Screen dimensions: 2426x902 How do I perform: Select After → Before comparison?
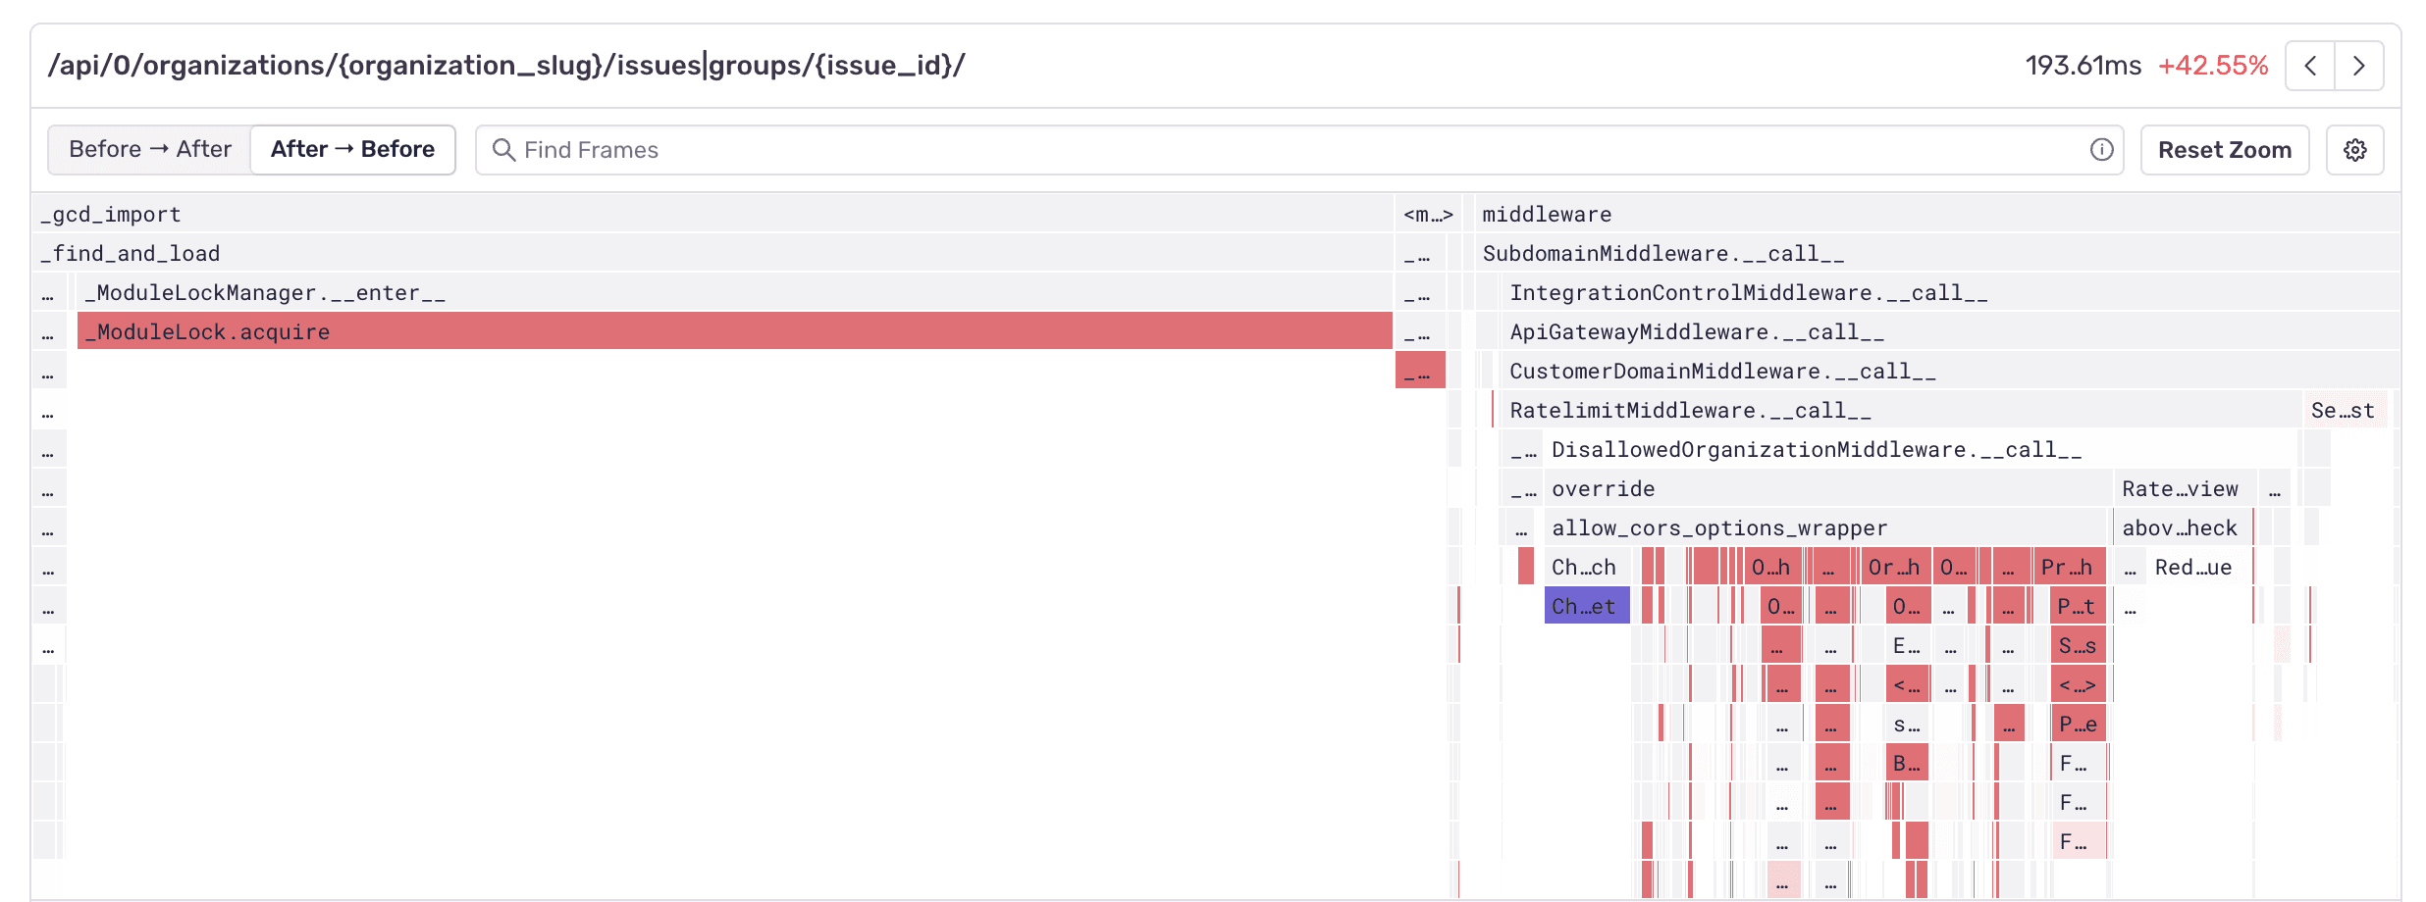(x=352, y=149)
